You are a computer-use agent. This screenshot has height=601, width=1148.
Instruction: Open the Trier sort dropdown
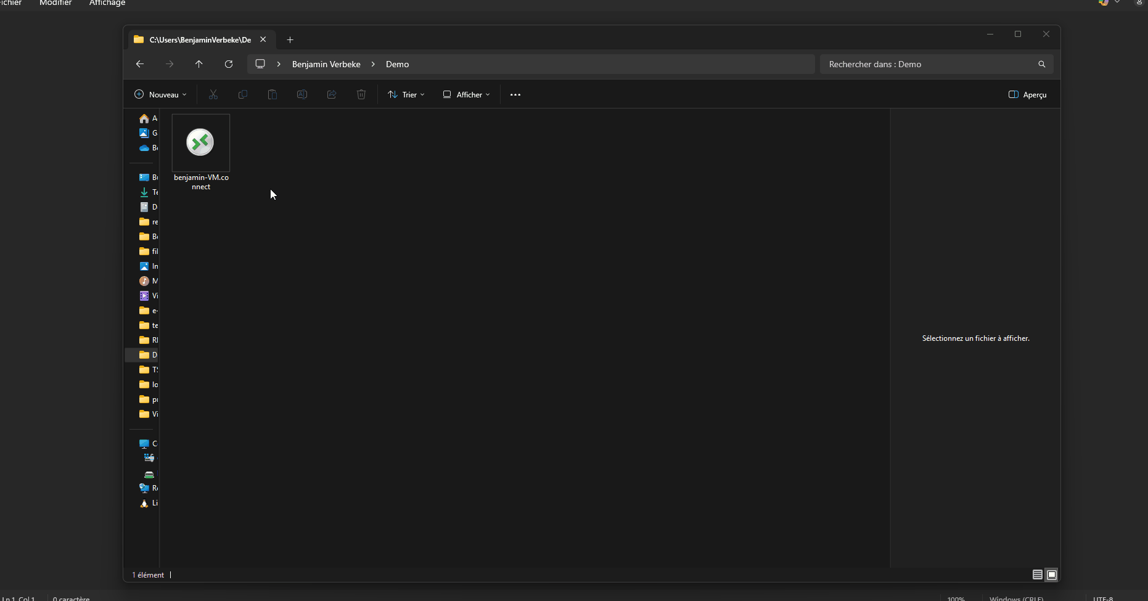(x=406, y=94)
